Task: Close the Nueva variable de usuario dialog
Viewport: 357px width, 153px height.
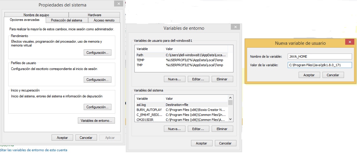Action: tap(350, 42)
